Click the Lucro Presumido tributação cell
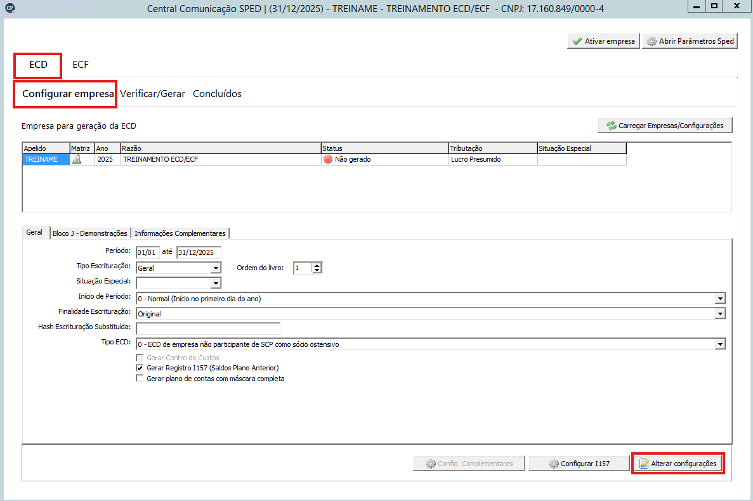The image size is (753, 501). coord(493,159)
